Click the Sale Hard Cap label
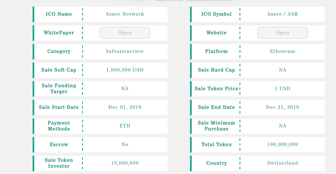The image size is (336, 174). point(216,70)
